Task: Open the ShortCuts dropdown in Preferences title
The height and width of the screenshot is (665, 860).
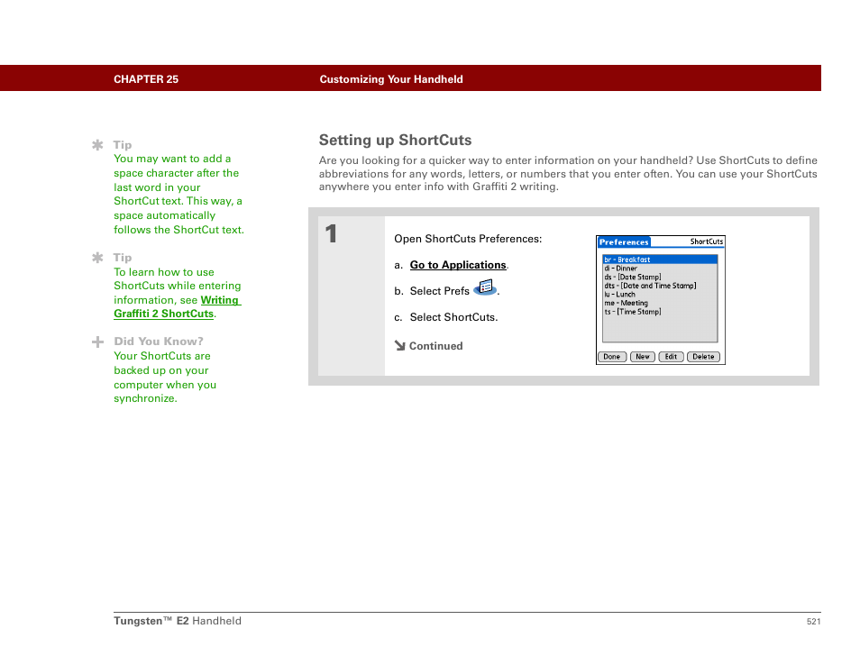Action: [707, 241]
